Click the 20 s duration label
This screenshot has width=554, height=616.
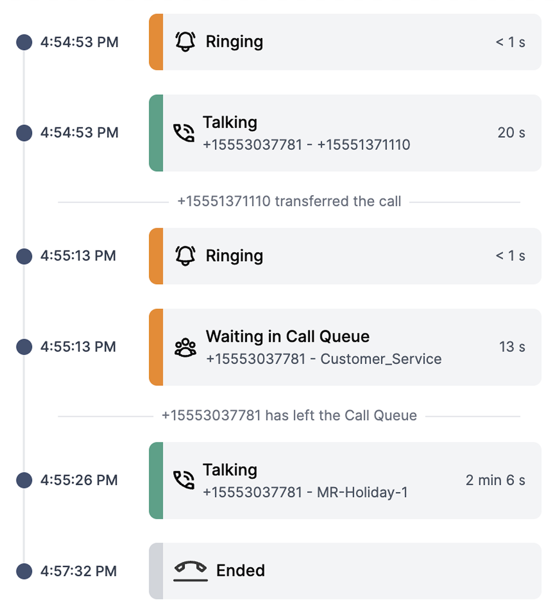coord(511,133)
